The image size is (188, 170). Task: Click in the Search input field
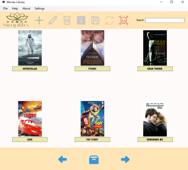(165, 20)
